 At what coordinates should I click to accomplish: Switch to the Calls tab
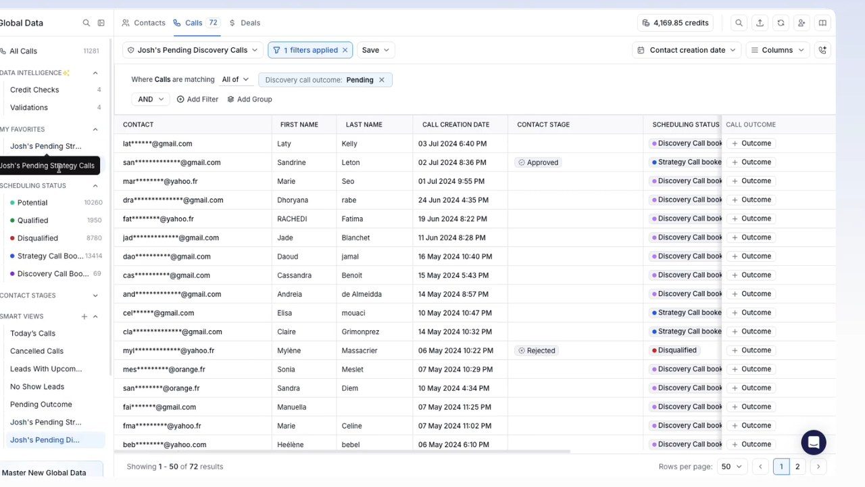tap(196, 23)
